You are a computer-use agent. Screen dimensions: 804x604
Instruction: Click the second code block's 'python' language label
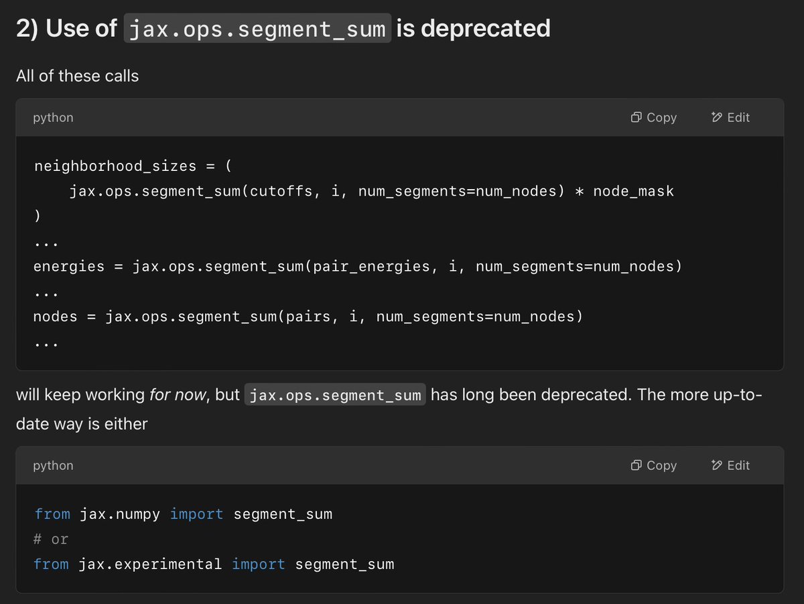pos(53,465)
